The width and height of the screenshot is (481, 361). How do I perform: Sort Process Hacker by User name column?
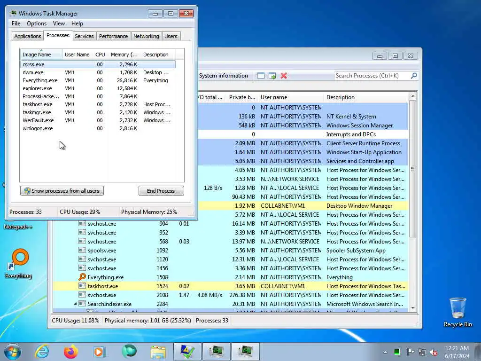290,97
